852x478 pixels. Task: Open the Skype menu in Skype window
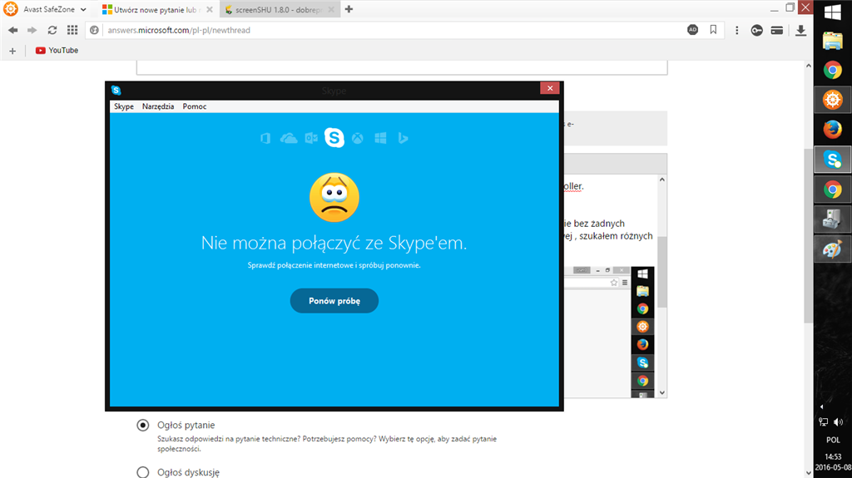coord(124,106)
